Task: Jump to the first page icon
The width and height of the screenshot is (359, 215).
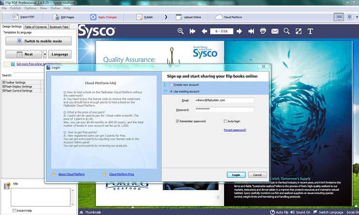Action: click(193, 31)
